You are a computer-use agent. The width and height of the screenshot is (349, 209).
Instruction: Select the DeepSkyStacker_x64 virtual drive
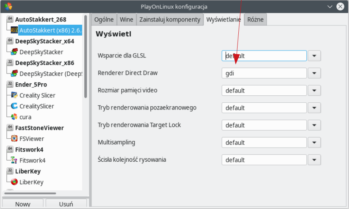45,41
